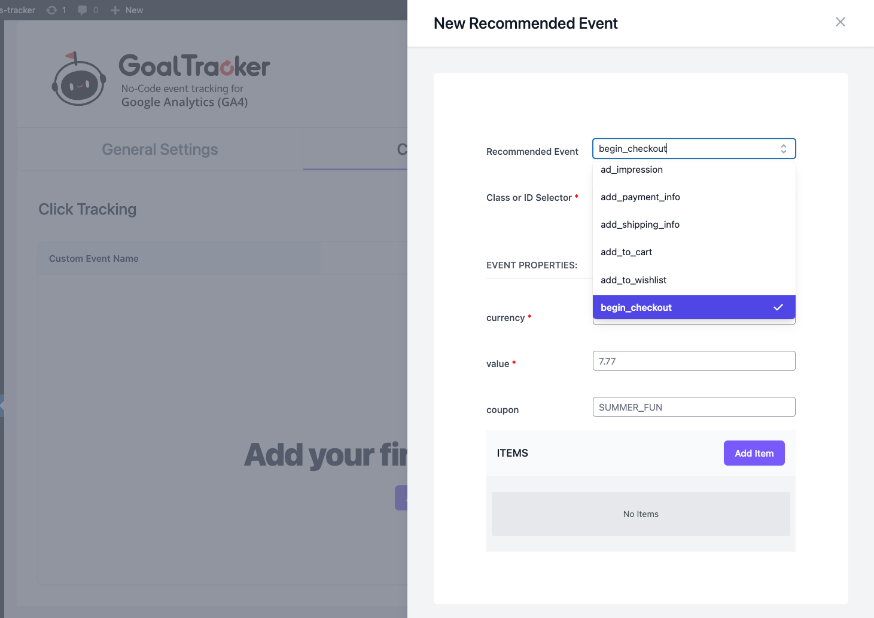This screenshot has width=874, height=618.
Task: Choose add_to_wishlist in the list
Action: (x=634, y=280)
